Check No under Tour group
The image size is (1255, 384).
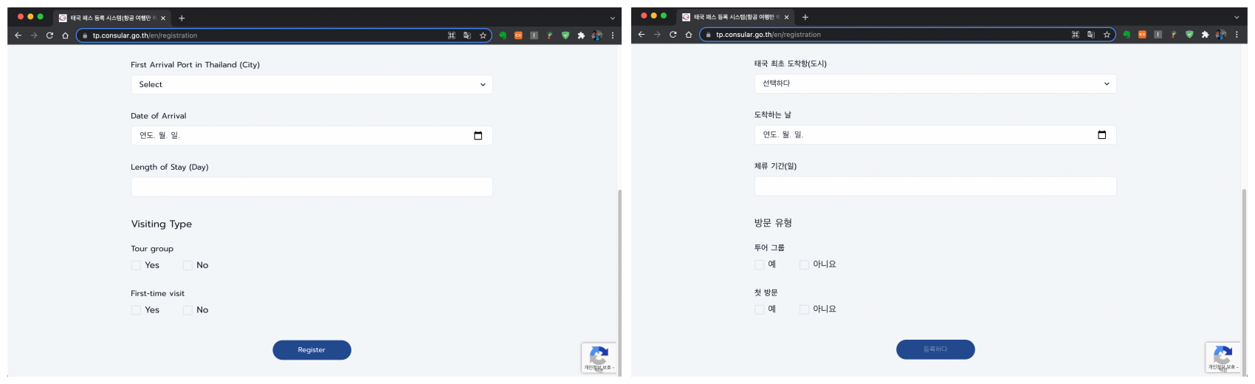click(188, 265)
